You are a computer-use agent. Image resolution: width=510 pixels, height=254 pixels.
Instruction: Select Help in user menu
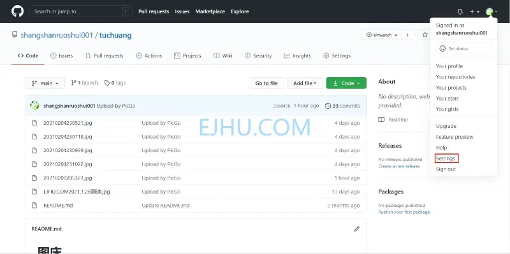pos(441,148)
